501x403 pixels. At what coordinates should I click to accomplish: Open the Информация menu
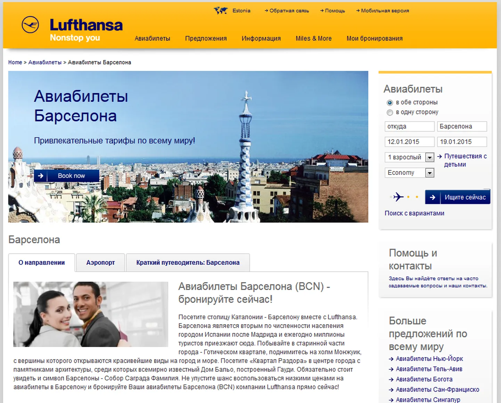click(x=261, y=39)
